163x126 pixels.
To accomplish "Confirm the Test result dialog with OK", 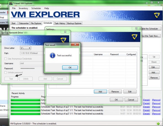I will [x=70, y=67].
